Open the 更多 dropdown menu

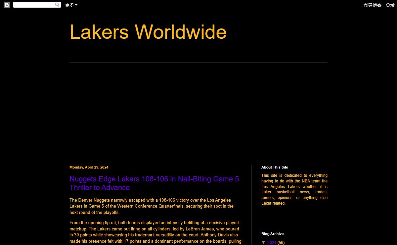(71, 5)
